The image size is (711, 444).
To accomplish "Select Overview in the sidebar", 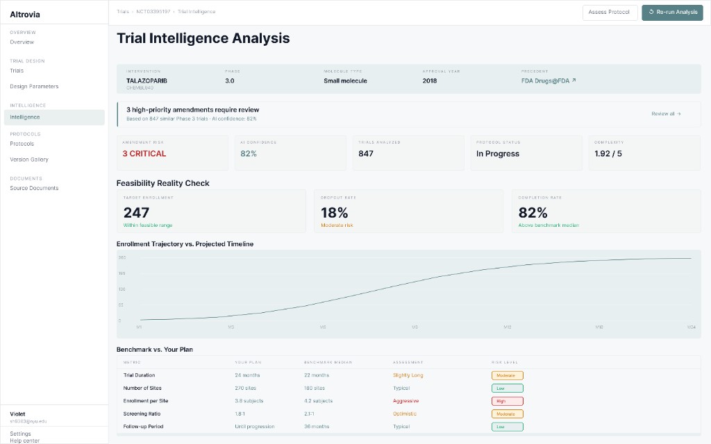I will click(23, 41).
